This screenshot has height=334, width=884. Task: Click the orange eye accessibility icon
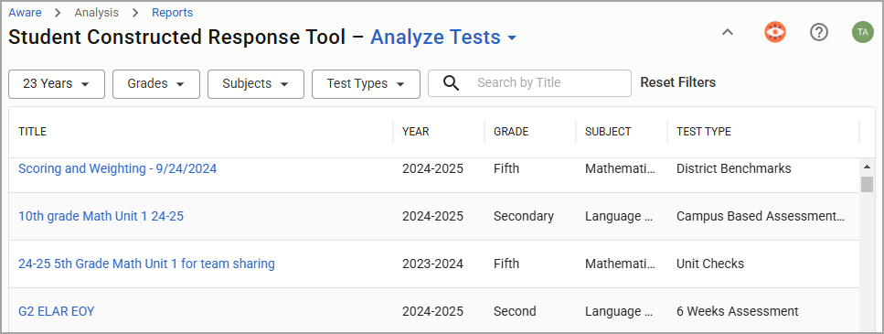775,32
